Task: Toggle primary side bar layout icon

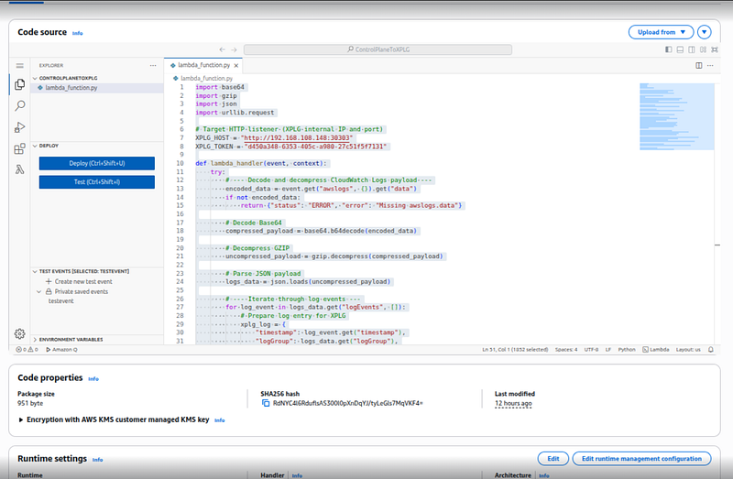Action: click(x=669, y=49)
